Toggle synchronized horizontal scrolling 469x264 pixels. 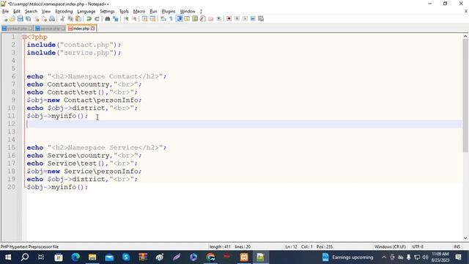click(x=153, y=18)
